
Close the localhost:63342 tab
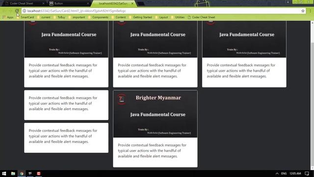pos(132,3)
